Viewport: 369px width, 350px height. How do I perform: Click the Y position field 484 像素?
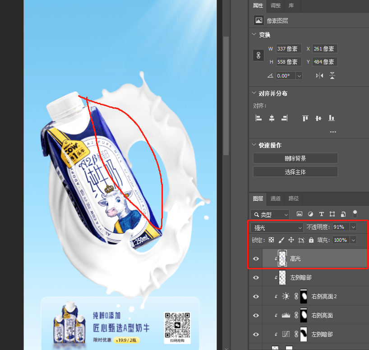(x=325, y=62)
